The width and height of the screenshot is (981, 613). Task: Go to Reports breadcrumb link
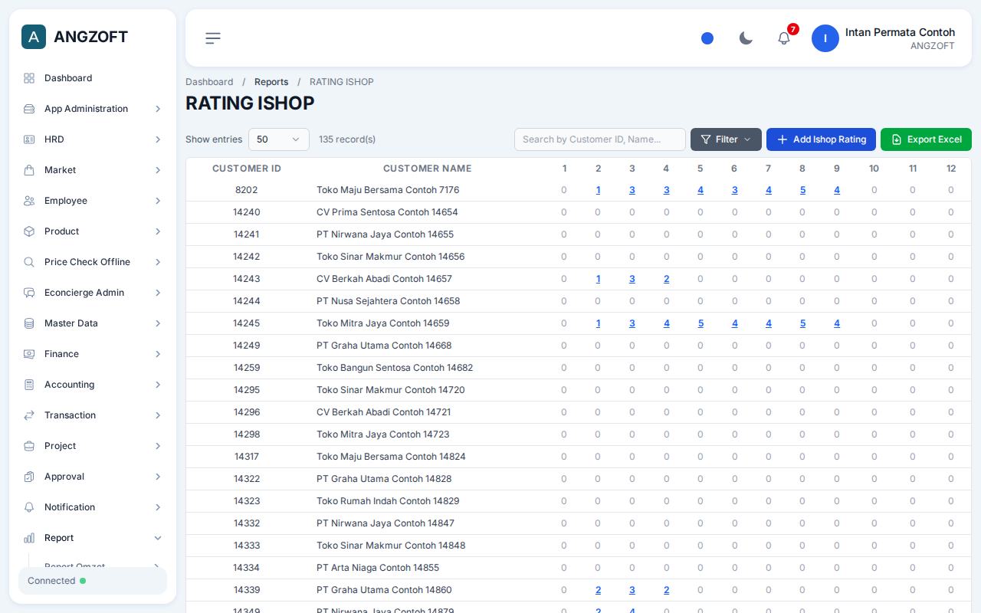point(271,82)
